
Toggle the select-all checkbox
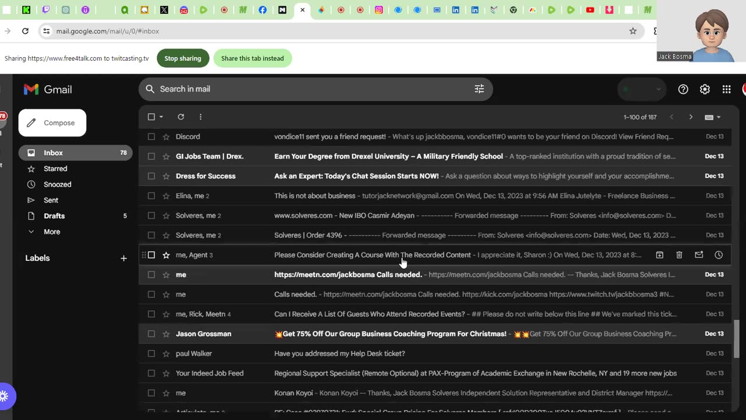152,117
